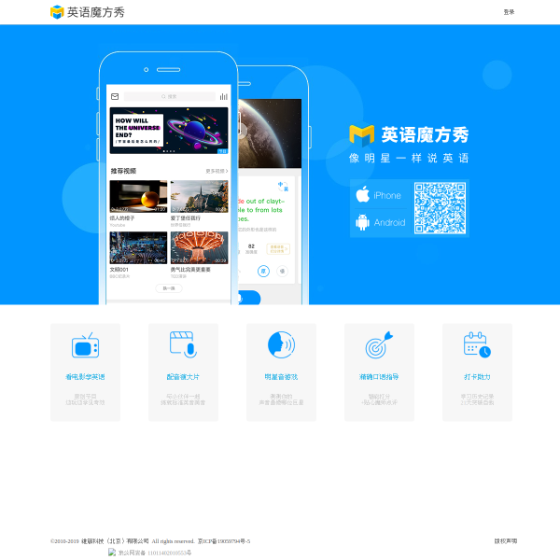Viewport: 560px width, 560px height.
Task: Select the iPhone download option
Action: 379,195
